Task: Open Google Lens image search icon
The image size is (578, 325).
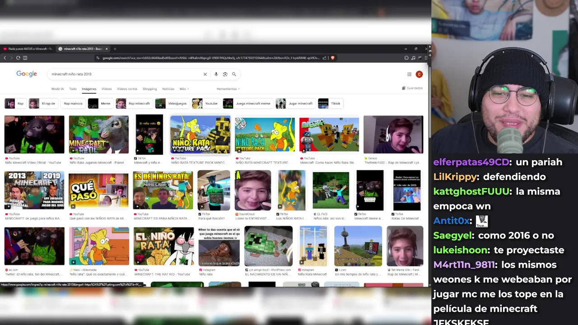Action: coord(225,74)
